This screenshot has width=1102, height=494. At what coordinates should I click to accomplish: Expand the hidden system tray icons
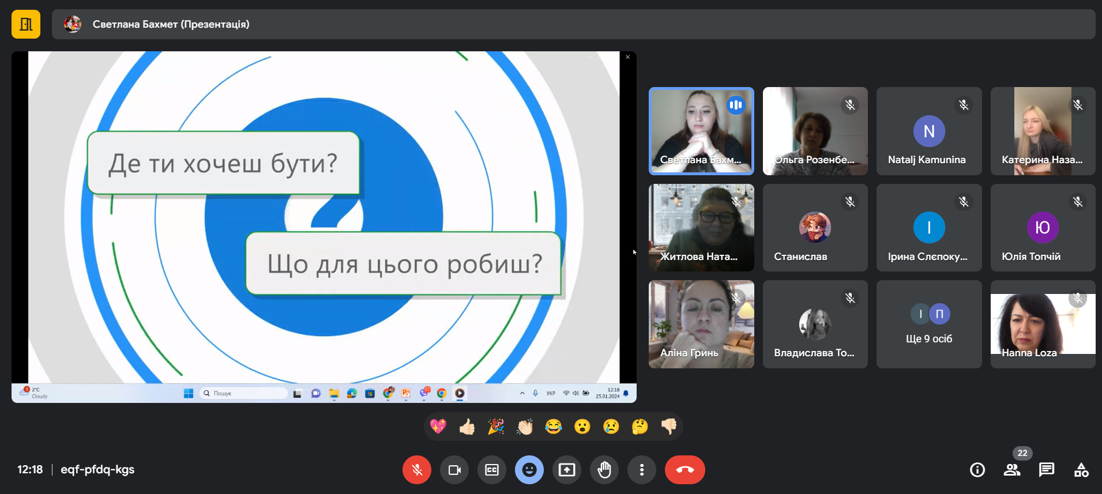pyautogui.click(x=522, y=393)
